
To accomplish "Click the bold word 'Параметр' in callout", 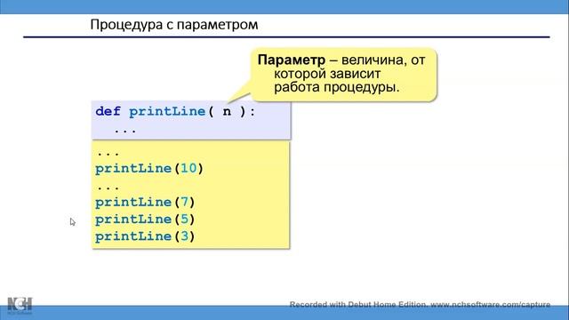I will pyautogui.click(x=292, y=60).
